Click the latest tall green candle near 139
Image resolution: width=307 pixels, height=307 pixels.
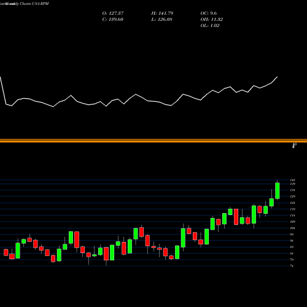tap(278, 191)
